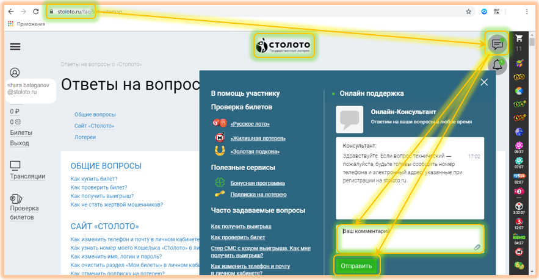The image size is (539, 280).
Task: Select the КЕНО lottery icon
Action: point(519,237)
